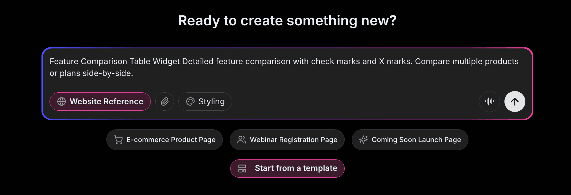Click the palette icon on the Styling chip

(x=191, y=101)
